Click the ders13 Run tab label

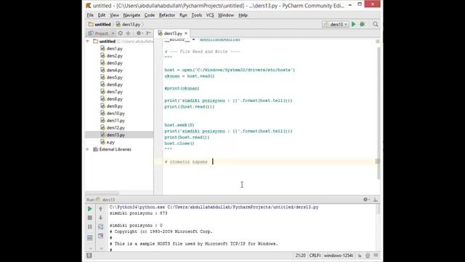click(108, 199)
